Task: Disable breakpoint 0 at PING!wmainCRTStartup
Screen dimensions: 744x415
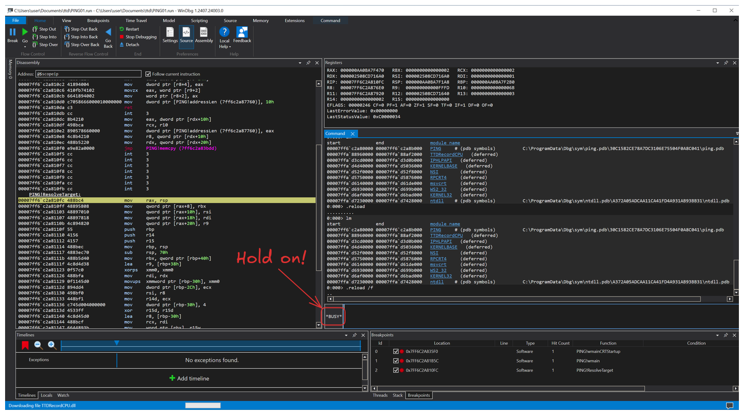Action: click(395, 351)
